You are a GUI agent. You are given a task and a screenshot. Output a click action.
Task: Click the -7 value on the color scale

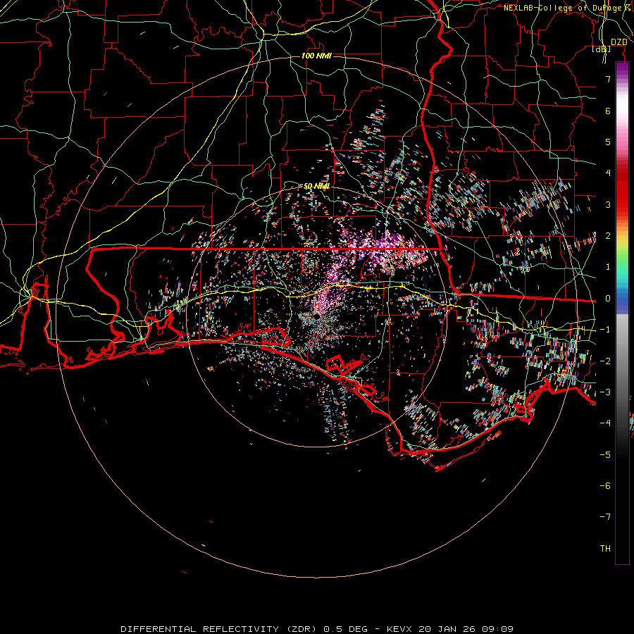[605, 517]
